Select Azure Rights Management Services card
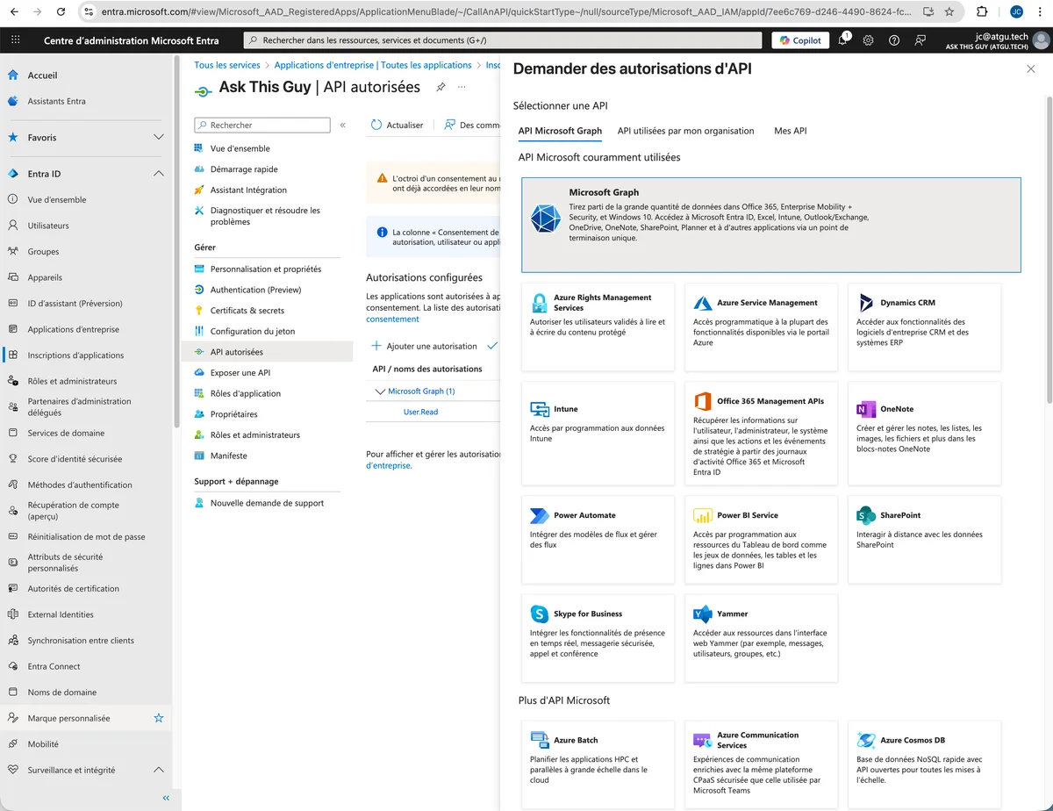 598,327
